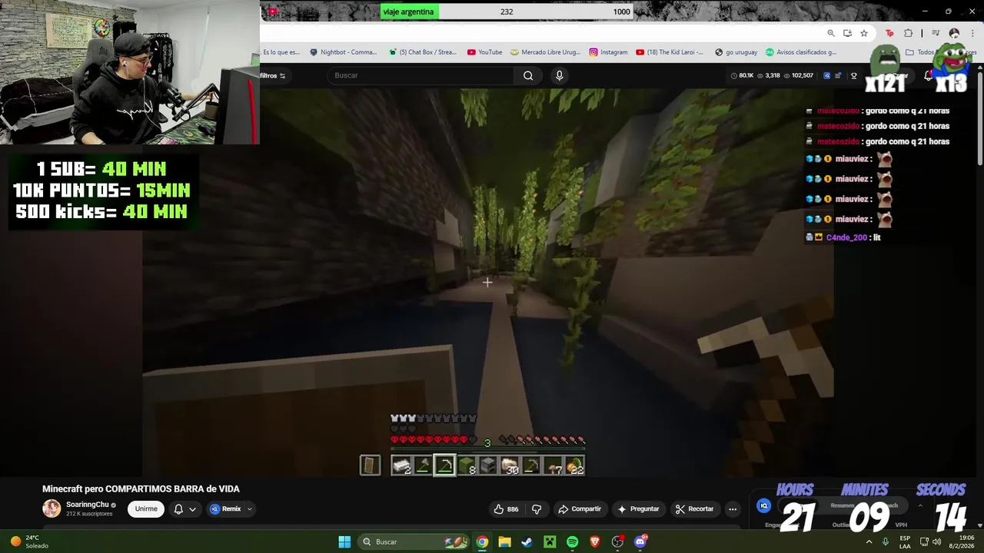Open the more actions three-dot menu
The height and width of the screenshot is (553, 984).
click(x=733, y=508)
